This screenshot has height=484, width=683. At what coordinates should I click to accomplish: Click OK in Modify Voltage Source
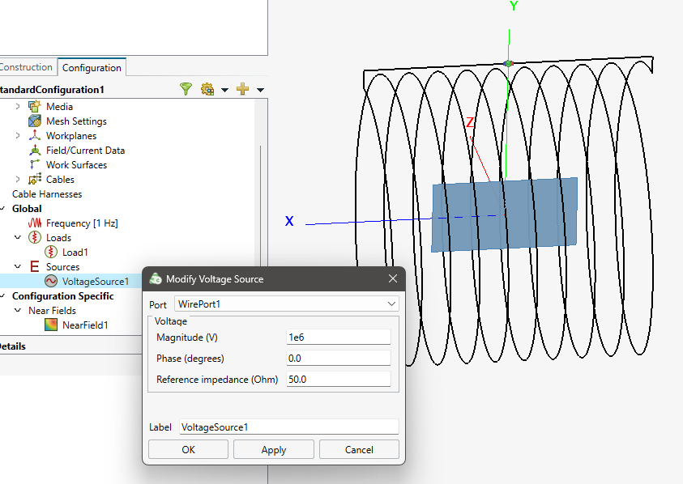tap(188, 450)
